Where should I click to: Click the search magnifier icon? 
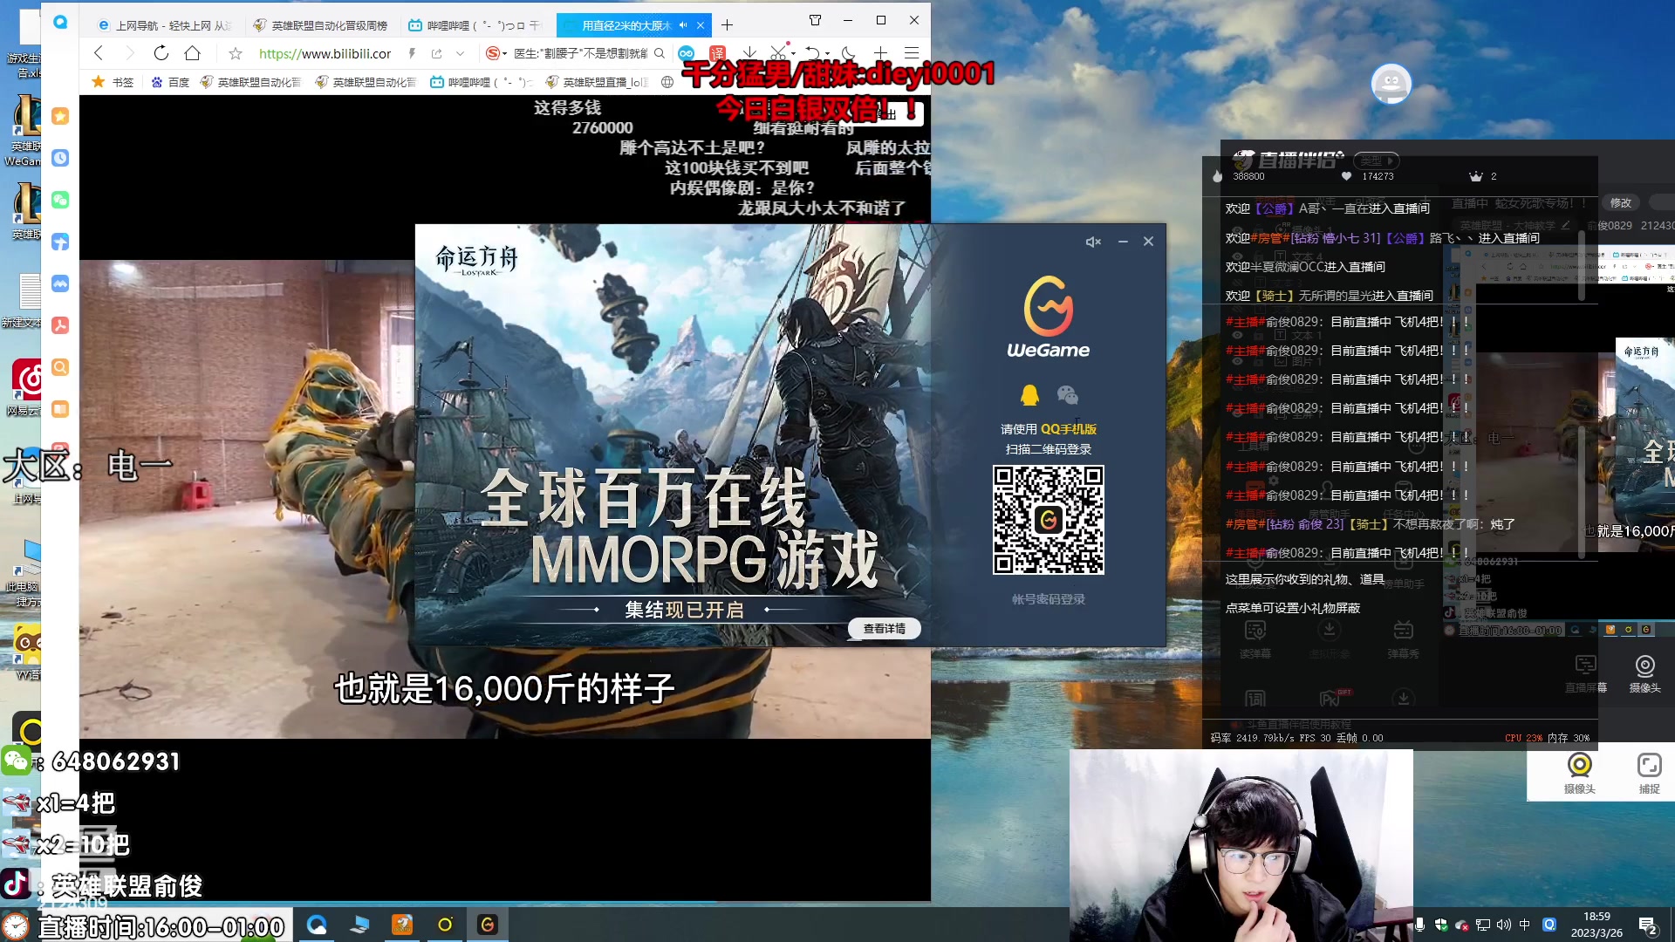[660, 53]
